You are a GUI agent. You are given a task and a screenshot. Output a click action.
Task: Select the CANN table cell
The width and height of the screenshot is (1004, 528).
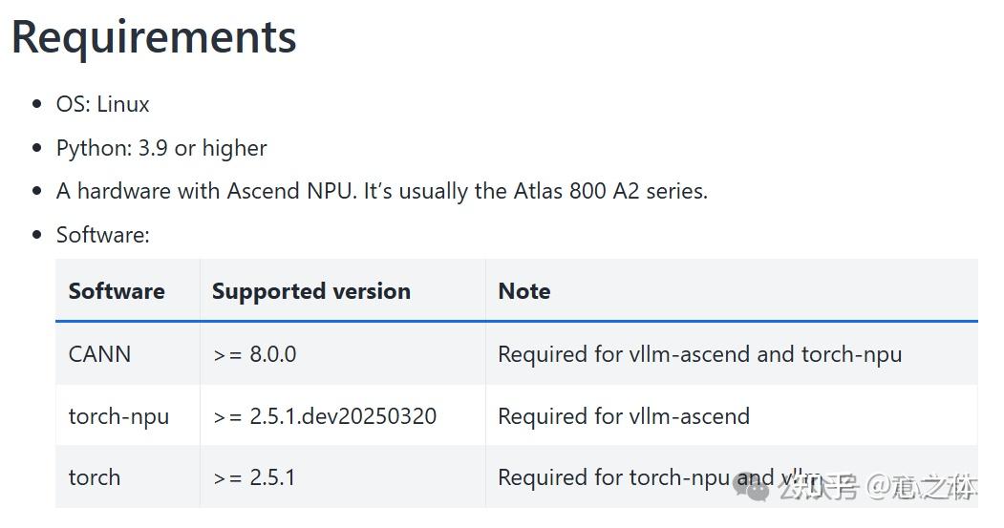pos(99,354)
